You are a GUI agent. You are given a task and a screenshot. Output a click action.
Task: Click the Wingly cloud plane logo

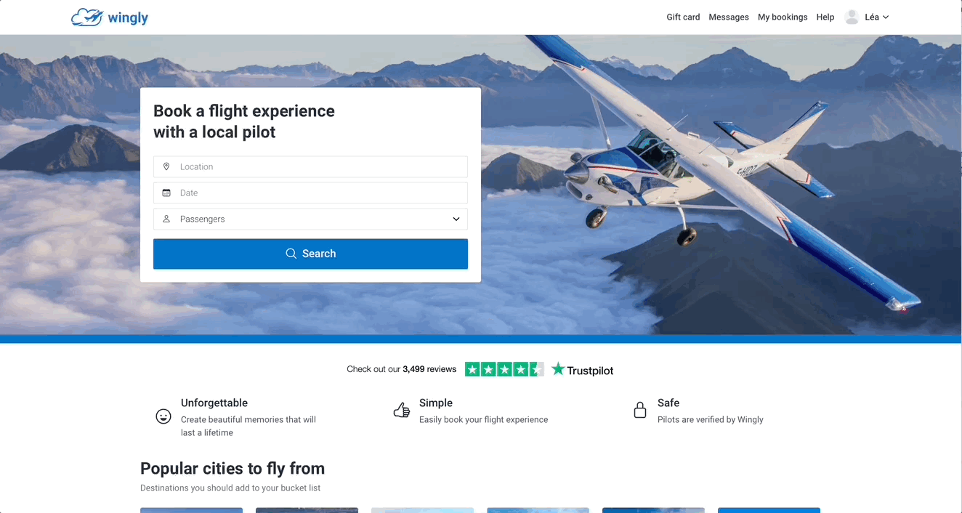coord(87,17)
